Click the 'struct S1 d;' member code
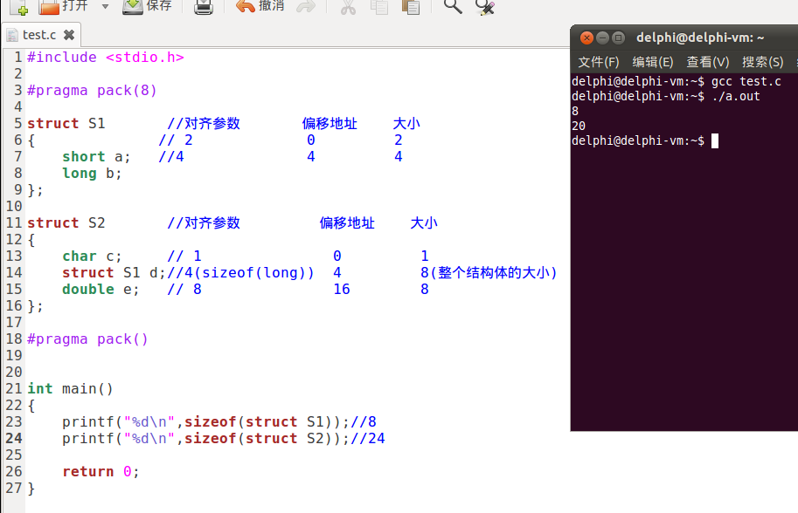This screenshot has width=798, height=513. click(114, 273)
